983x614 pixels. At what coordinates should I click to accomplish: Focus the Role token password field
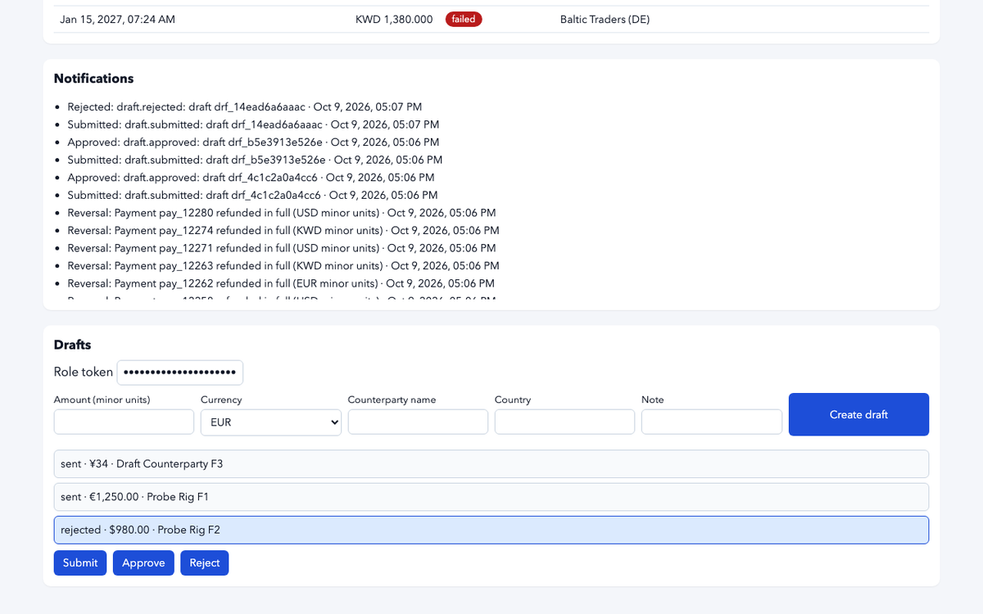click(180, 372)
